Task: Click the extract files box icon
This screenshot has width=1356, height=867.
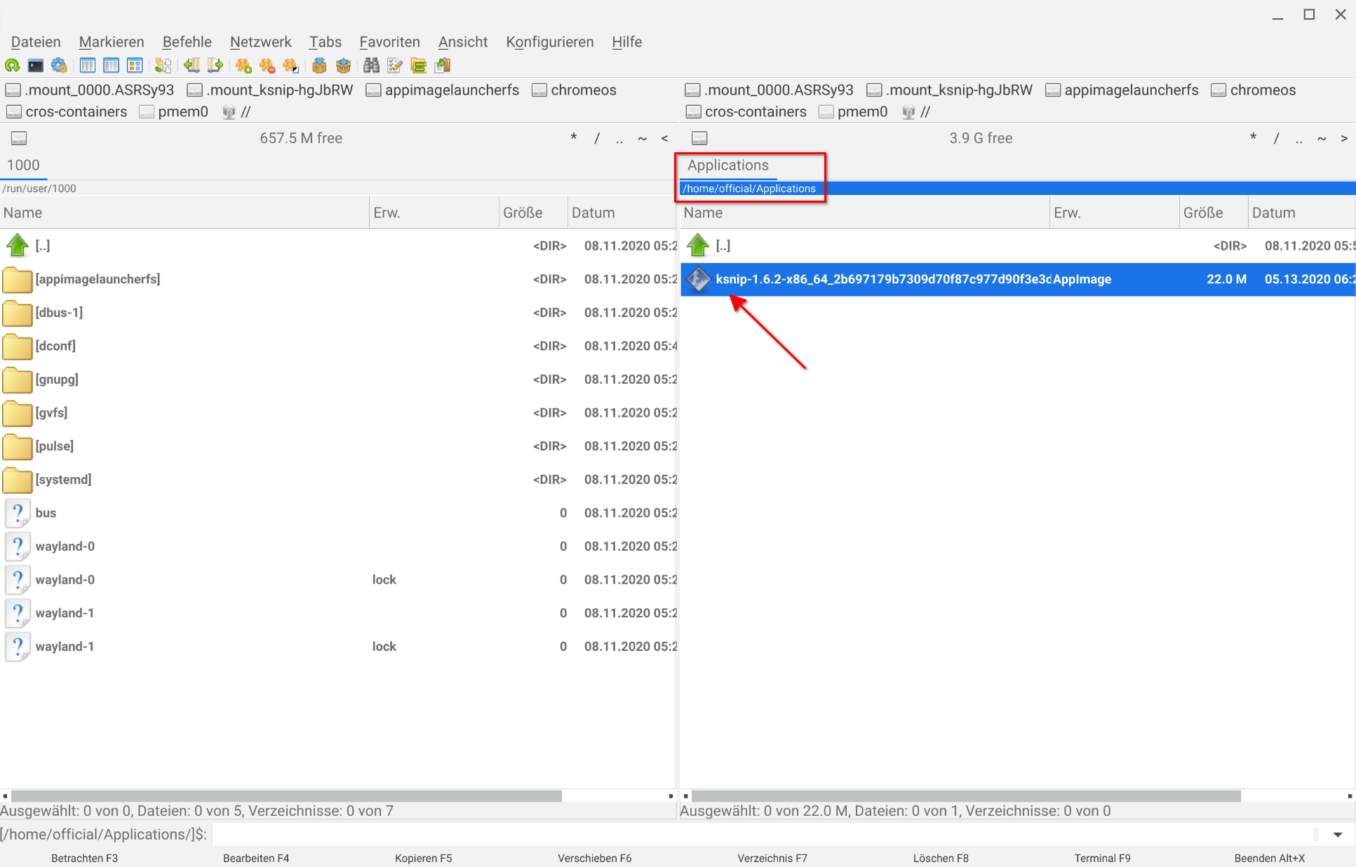Action: coord(343,66)
